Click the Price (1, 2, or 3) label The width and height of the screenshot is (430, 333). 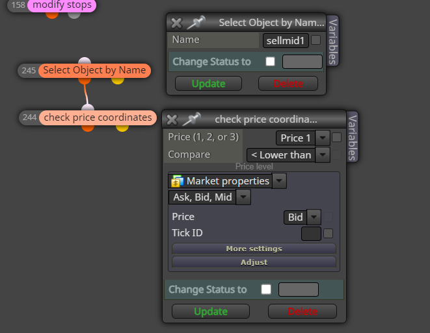pos(204,137)
